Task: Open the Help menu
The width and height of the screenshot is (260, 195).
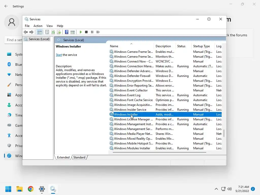Action: (60, 26)
